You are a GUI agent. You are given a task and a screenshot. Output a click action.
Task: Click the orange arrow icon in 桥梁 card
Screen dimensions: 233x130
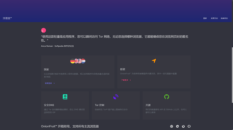coord(154,61)
